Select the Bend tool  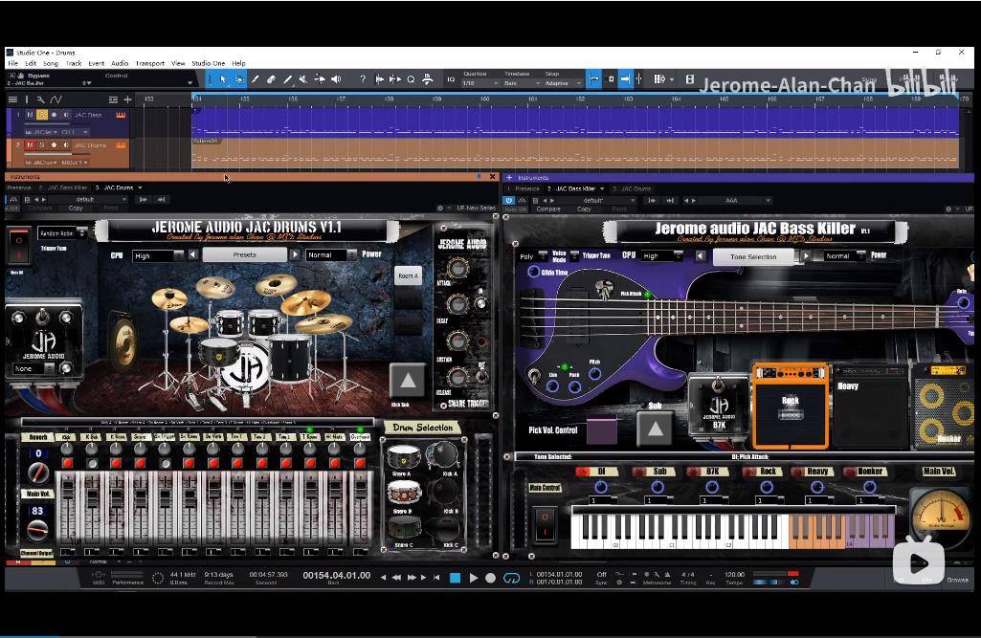(x=320, y=79)
